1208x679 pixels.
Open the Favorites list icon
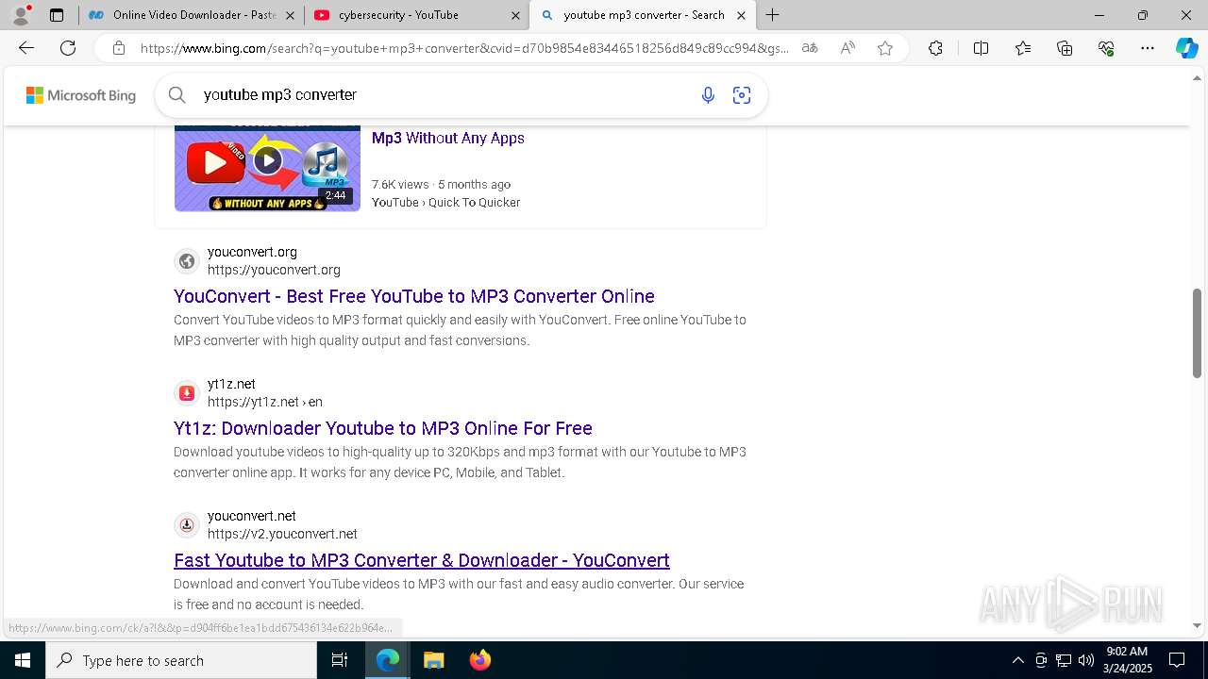(x=1023, y=48)
